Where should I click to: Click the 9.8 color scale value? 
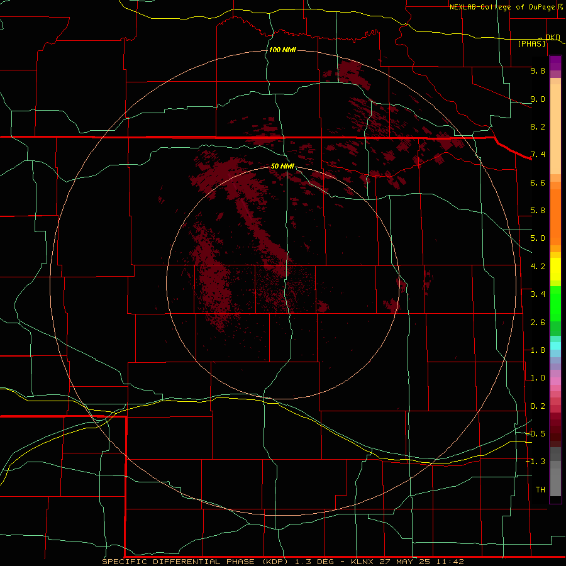point(538,70)
